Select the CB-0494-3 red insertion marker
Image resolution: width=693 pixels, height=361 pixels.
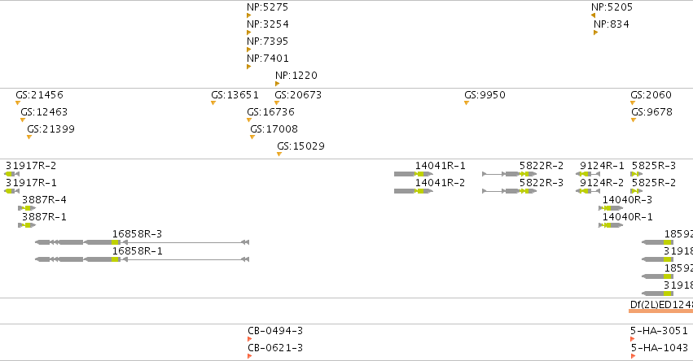tap(250, 339)
